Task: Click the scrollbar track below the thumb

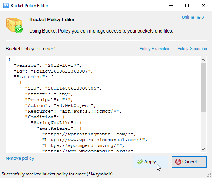Action: (x=203, y=129)
